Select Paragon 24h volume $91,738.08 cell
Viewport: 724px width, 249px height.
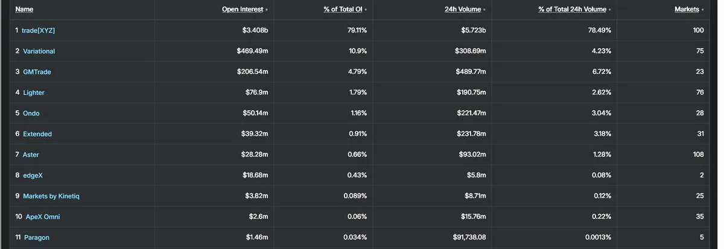(431, 238)
